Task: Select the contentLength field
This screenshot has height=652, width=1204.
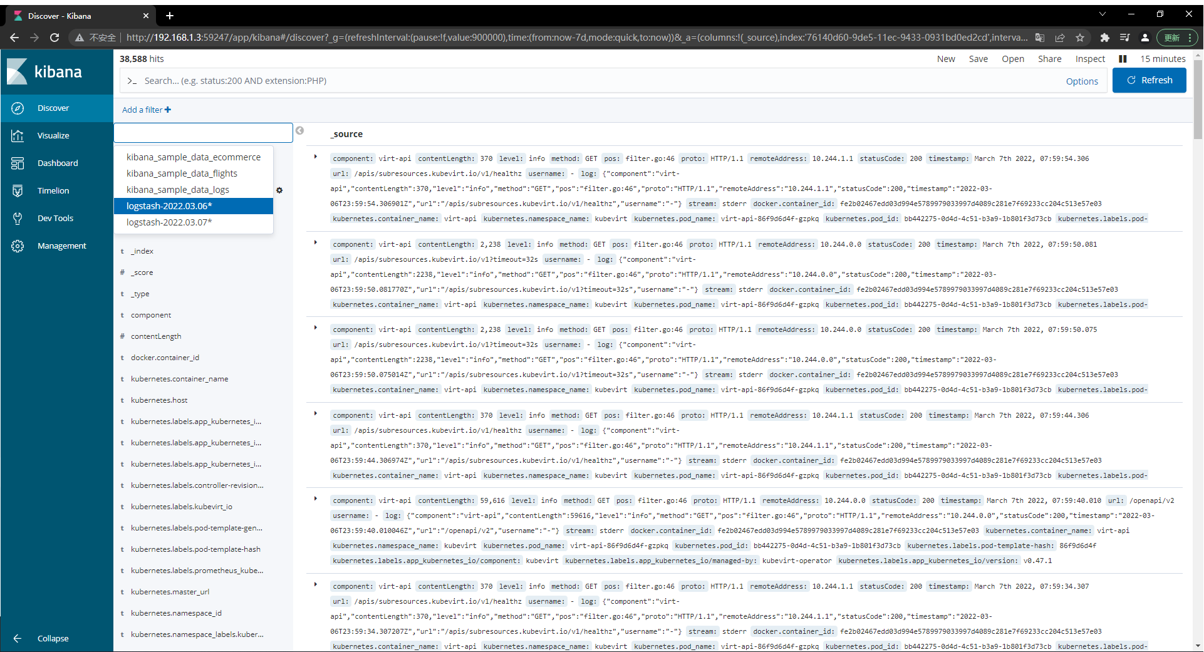Action: click(x=156, y=336)
